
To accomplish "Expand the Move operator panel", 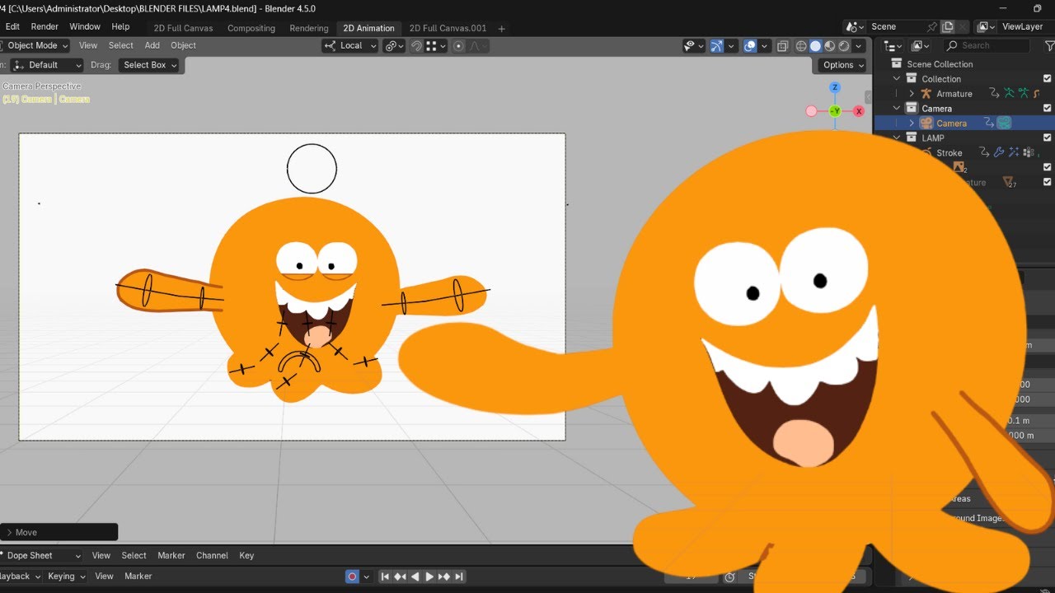I will (9, 532).
